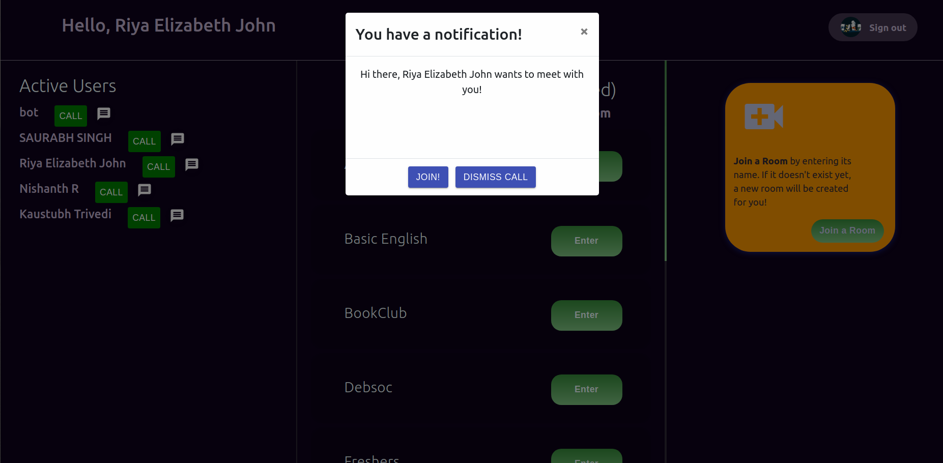Close the notification dialog with X
Viewport: 943px width, 463px height.
(584, 32)
